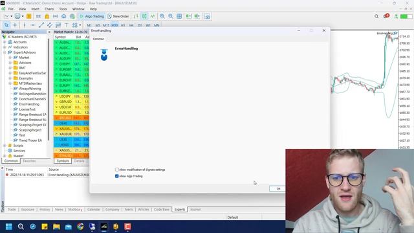Switch Market Watch to the Details tab
Image resolution: width=414 pixels, height=233 pixels.
pos(79,161)
